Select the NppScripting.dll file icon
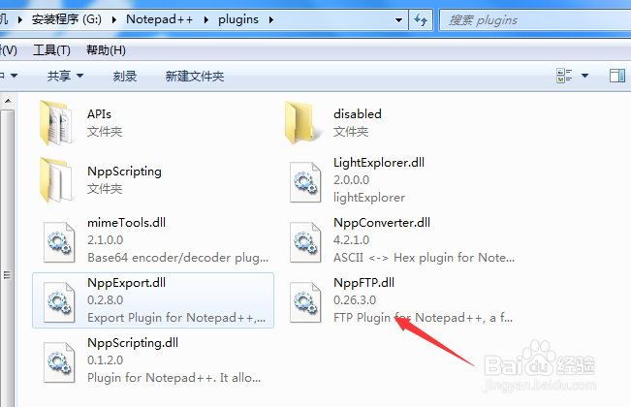 pyautogui.click(x=59, y=362)
